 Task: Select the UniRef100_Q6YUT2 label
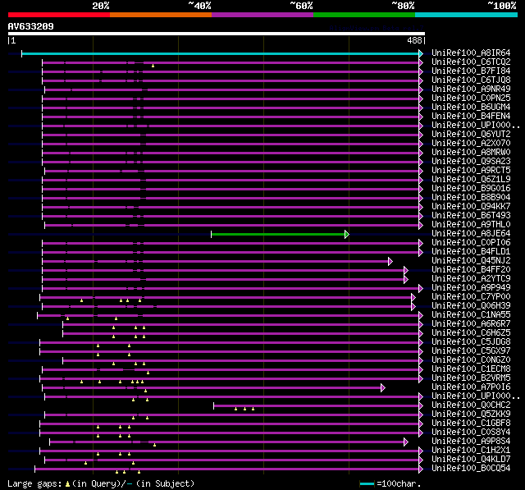click(x=471, y=135)
